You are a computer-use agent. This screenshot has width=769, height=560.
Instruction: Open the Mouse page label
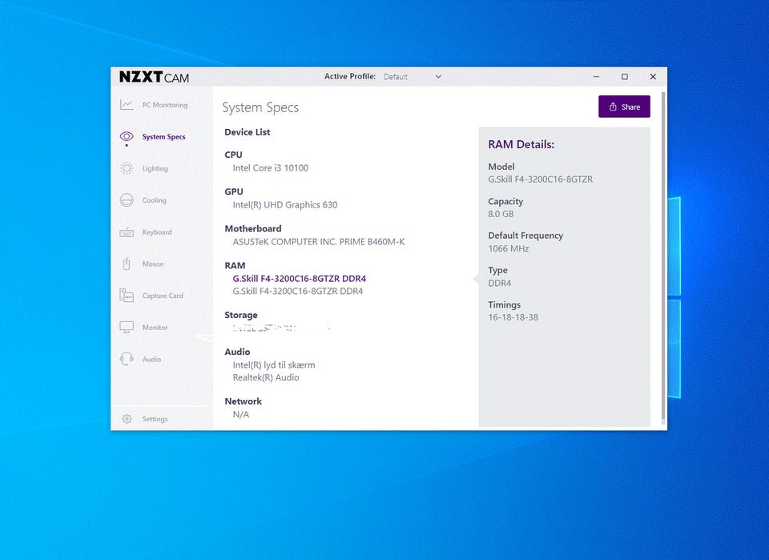point(153,264)
